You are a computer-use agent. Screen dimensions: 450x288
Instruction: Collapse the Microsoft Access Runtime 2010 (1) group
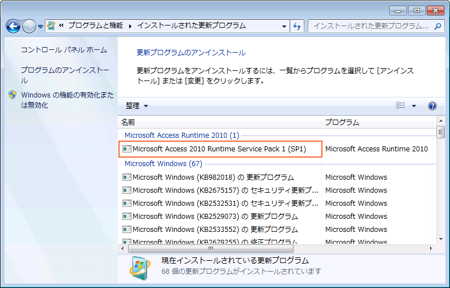coord(182,135)
